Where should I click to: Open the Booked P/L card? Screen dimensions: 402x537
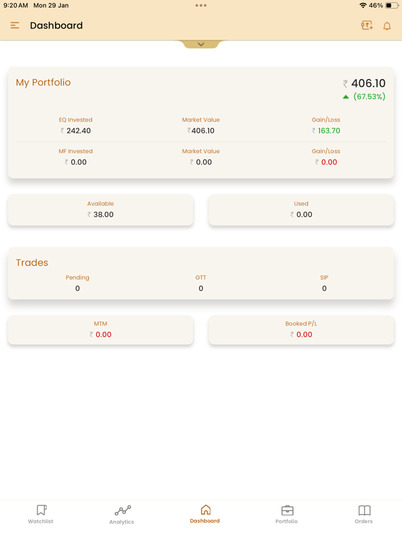click(x=301, y=329)
